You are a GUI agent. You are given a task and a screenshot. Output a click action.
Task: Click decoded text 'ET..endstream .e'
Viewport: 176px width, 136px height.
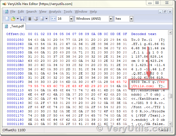coord(148,90)
